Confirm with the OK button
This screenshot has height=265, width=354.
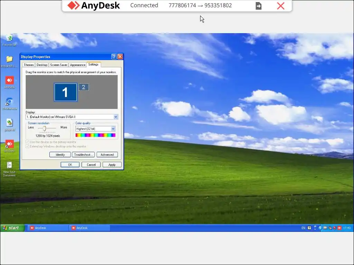70,165
